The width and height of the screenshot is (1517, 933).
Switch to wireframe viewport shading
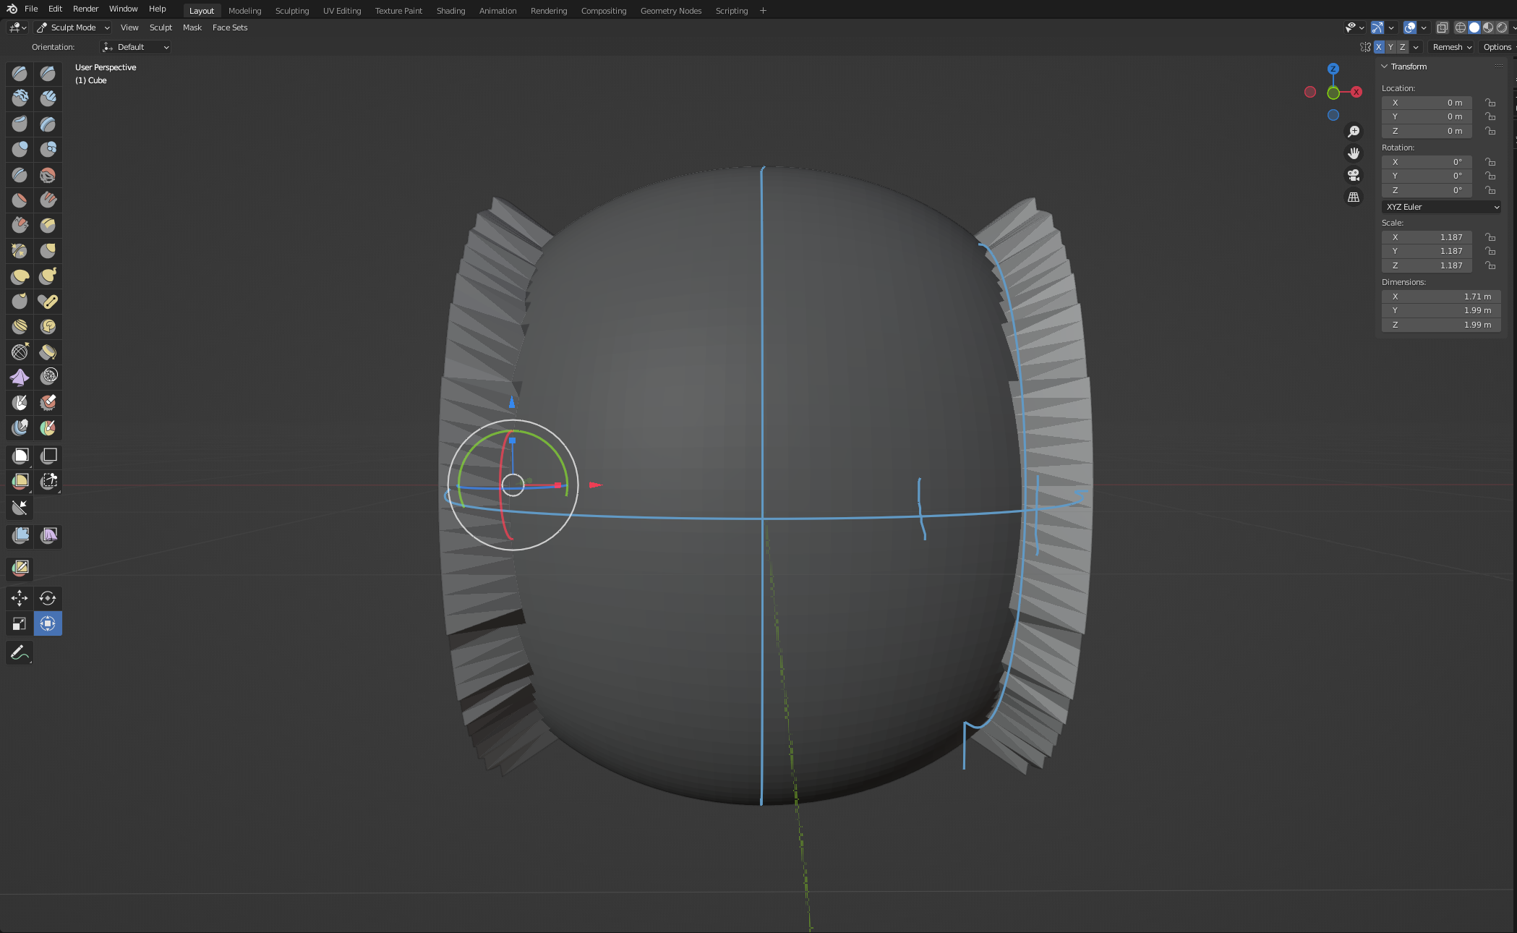1461,27
